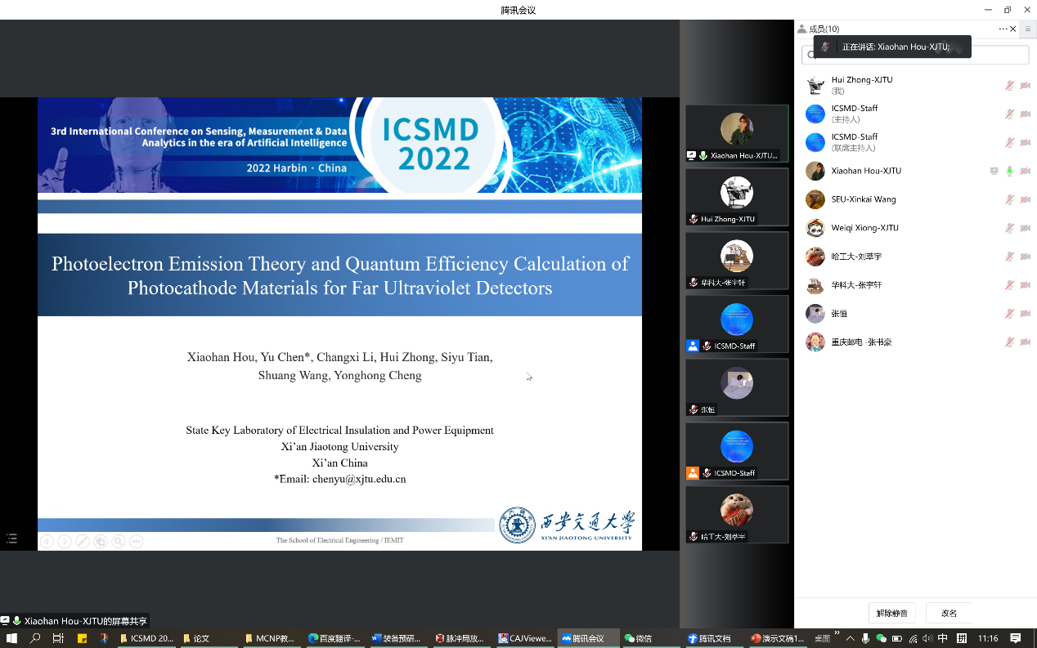Click the search field in members panel
This screenshot has height=648, width=1037.
pos(915,55)
